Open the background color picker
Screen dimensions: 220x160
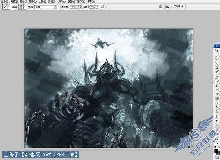point(219,153)
